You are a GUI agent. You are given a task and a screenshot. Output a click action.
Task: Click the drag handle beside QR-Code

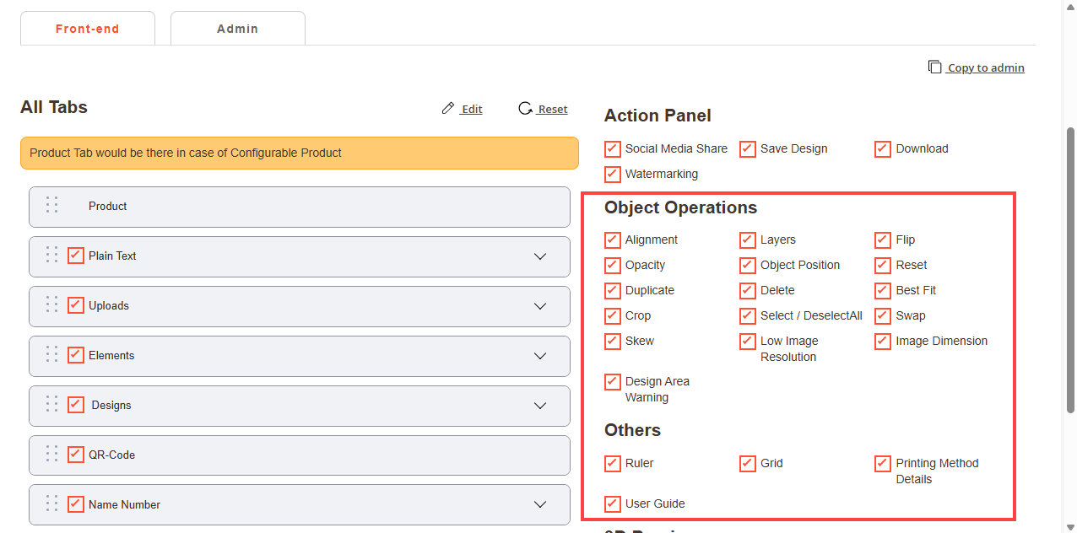coord(51,454)
